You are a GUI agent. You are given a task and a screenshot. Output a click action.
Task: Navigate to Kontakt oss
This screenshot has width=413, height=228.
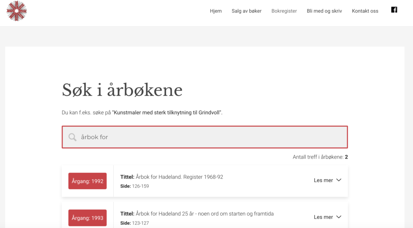(365, 11)
